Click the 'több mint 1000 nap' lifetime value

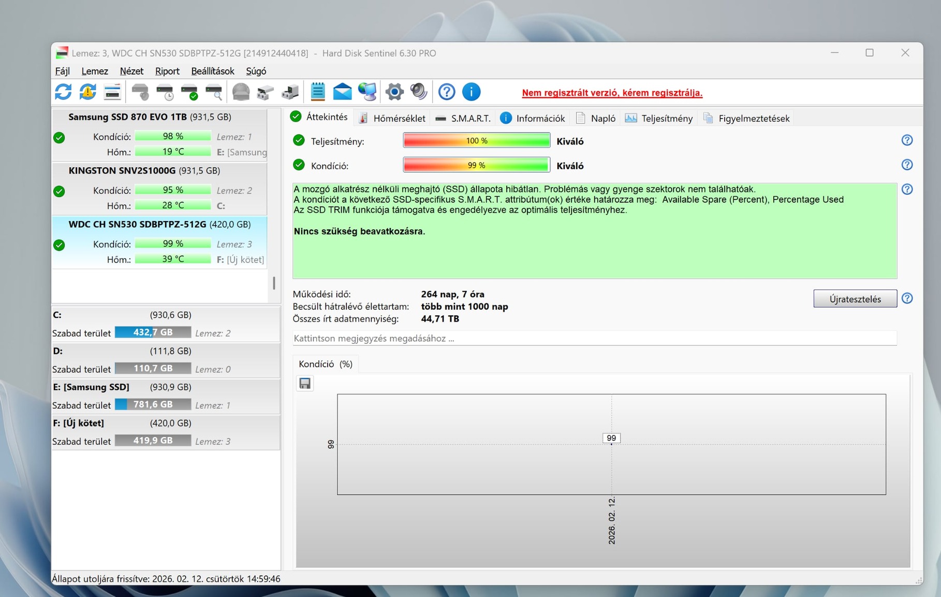[x=464, y=307]
